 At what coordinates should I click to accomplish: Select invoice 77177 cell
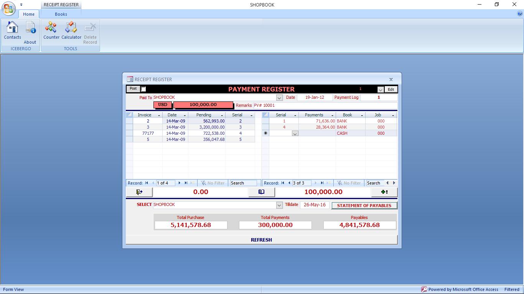tap(148, 133)
